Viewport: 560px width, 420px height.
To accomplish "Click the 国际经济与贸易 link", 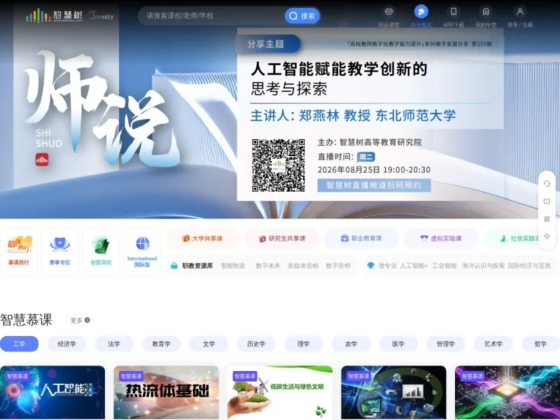I will coord(529,266).
